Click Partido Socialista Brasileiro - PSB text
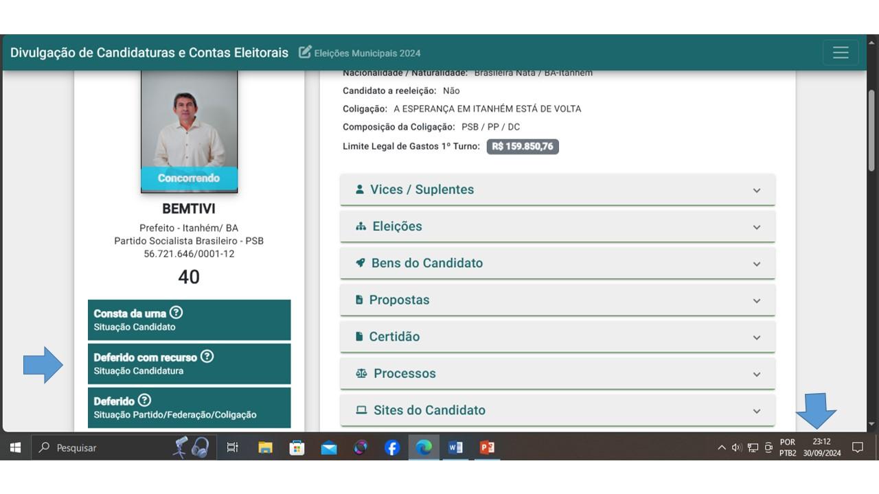Screen dimensions: 879x494 (189, 241)
